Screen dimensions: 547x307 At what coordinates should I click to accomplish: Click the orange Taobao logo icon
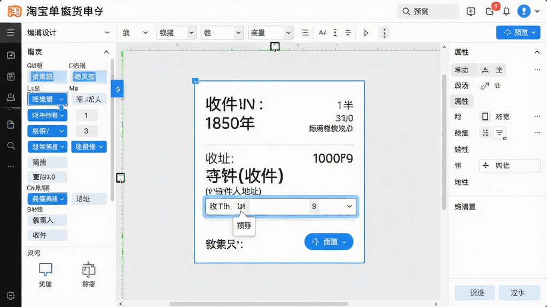click(14, 11)
